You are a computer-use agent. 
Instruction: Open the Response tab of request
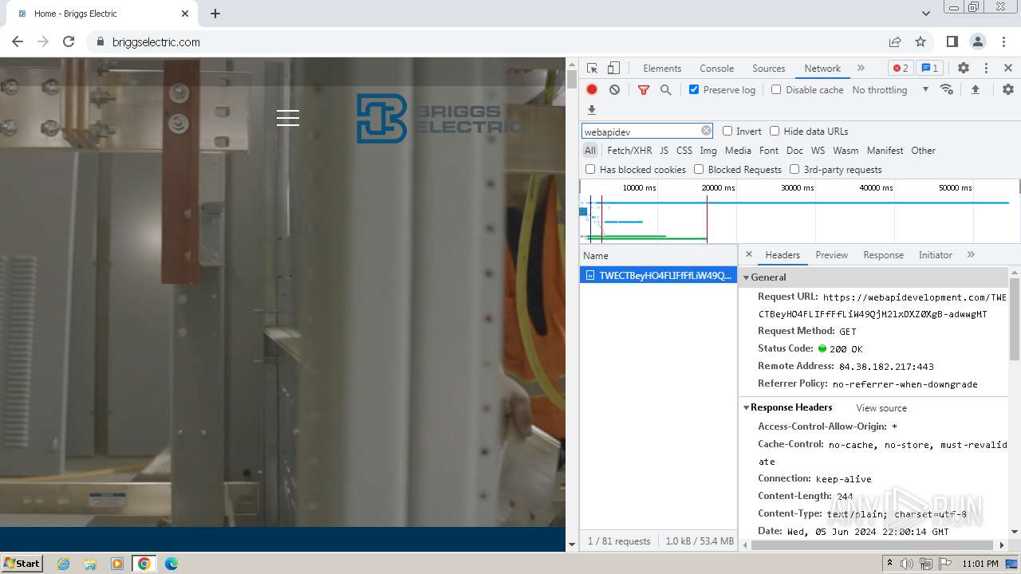point(883,255)
